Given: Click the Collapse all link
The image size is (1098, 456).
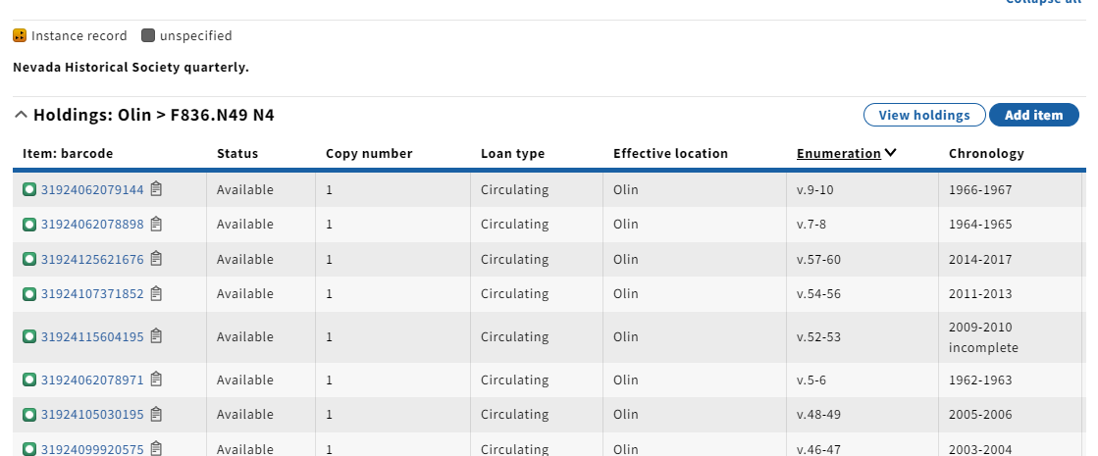Looking at the screenshot, I should (1045, 2).
